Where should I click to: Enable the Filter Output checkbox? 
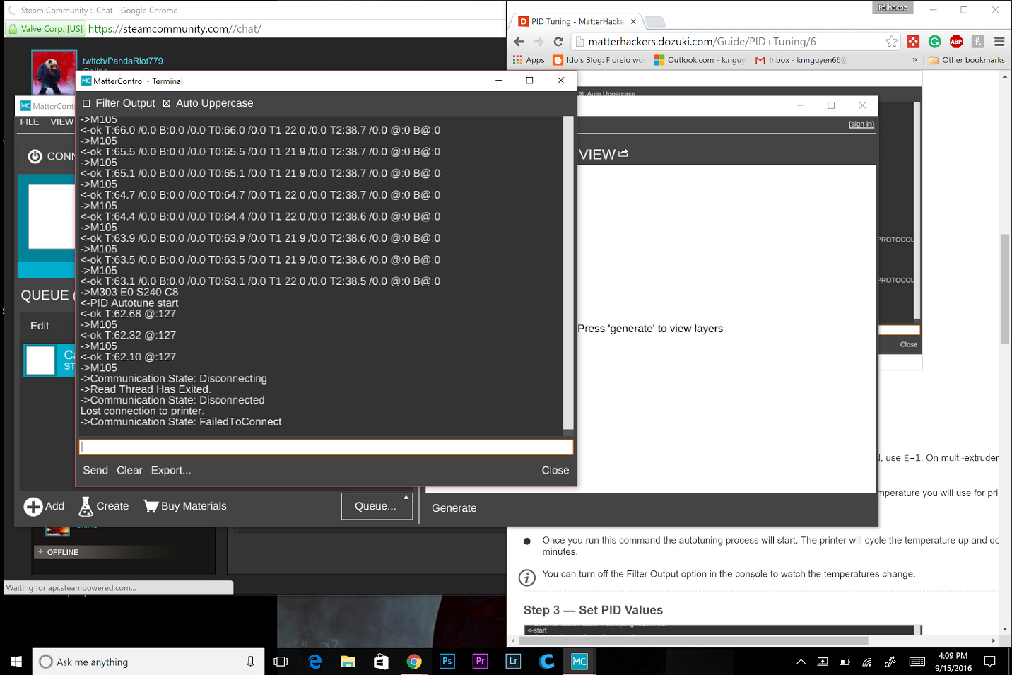click(87, 103)
